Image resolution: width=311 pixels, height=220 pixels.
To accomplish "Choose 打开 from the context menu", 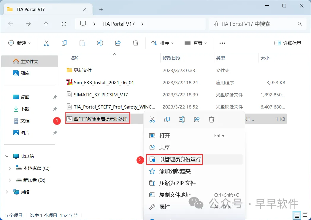I will click(x=194, y=135).
